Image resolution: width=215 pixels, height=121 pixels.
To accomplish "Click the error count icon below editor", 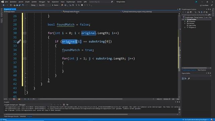I will (x=14, y=99).
